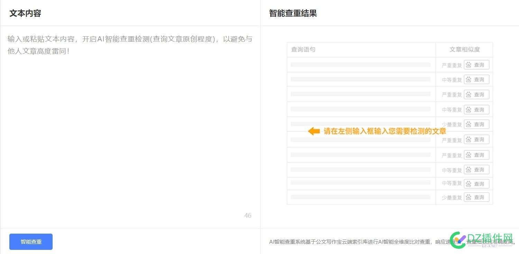
Task: Click the 查询语句 column header
Action: coord(303,49)
